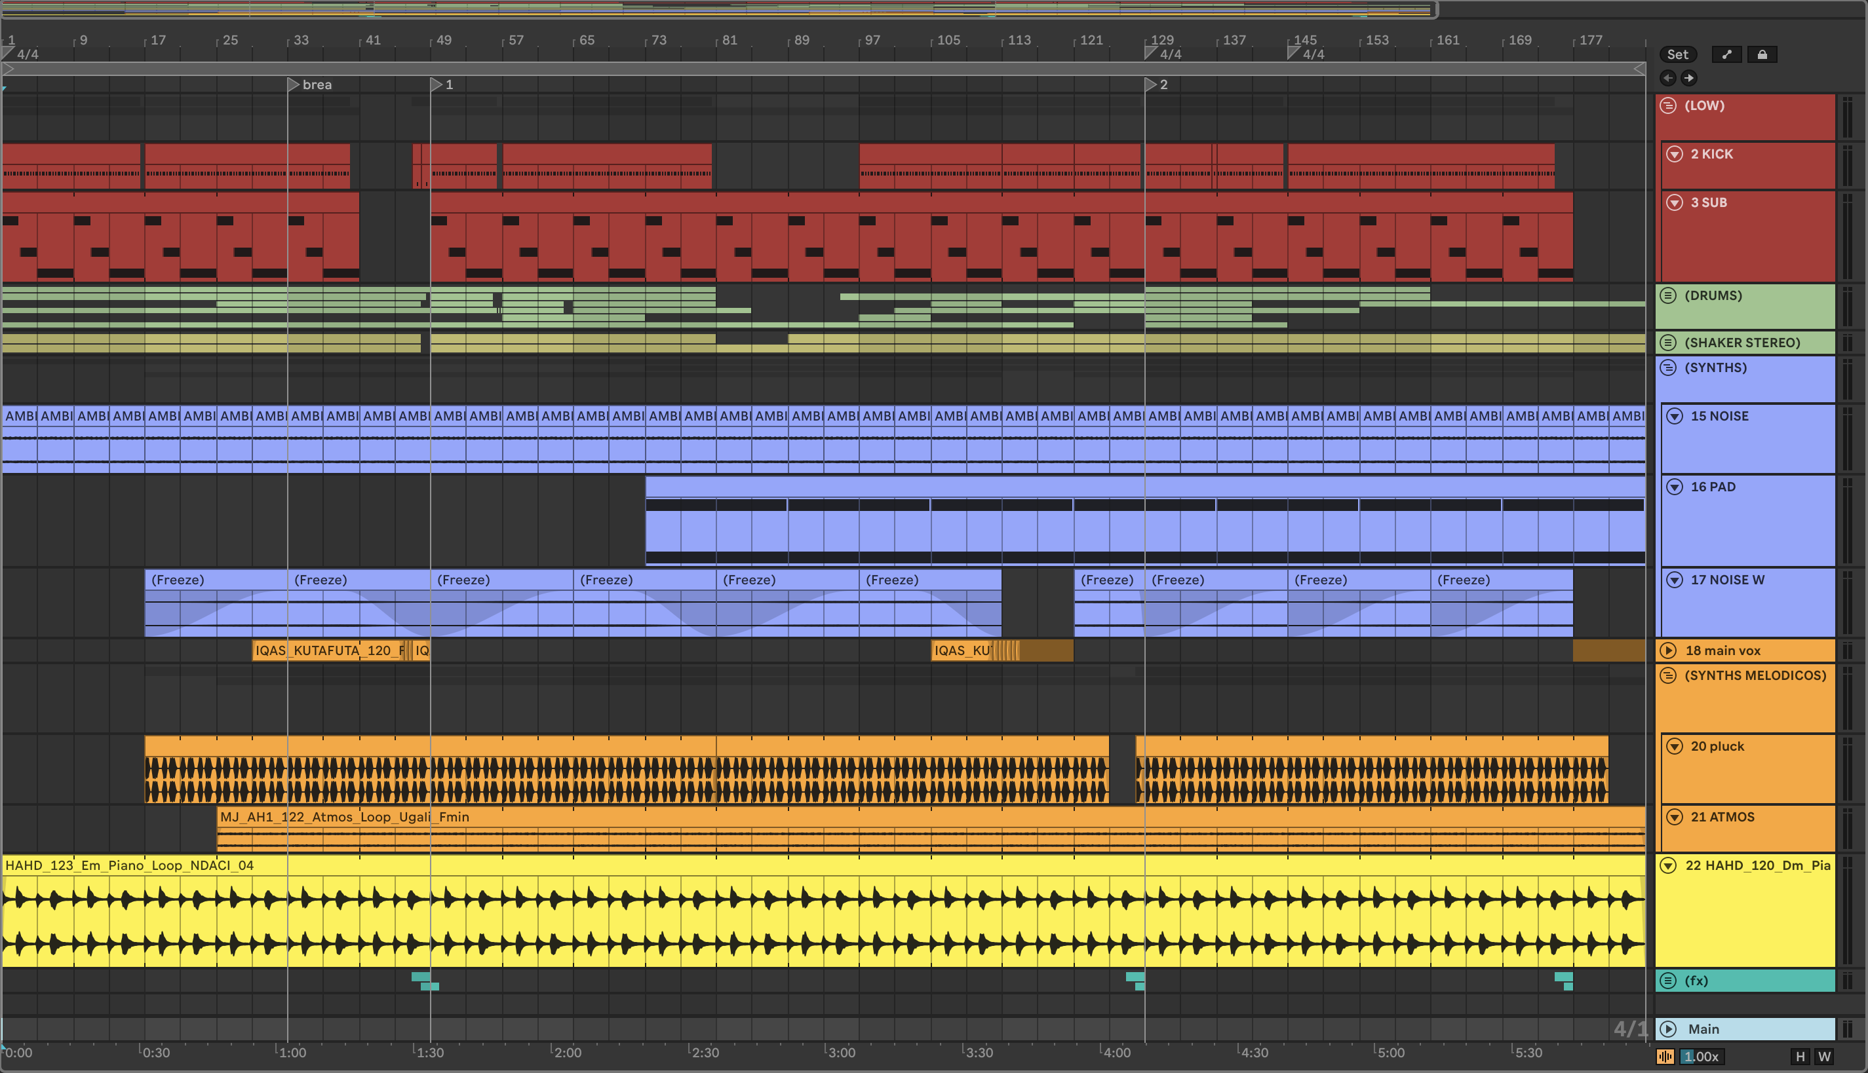Select the 21 ATMOS track title
This screenshot has width=1868, height=1073.
click(1722, 816)
